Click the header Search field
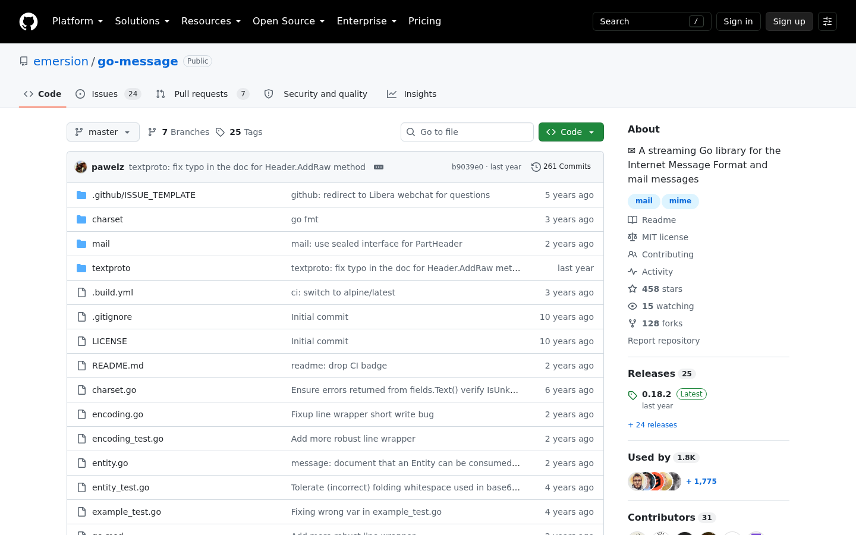The height and width of the screenshot is (535, 856). (652, 21)
